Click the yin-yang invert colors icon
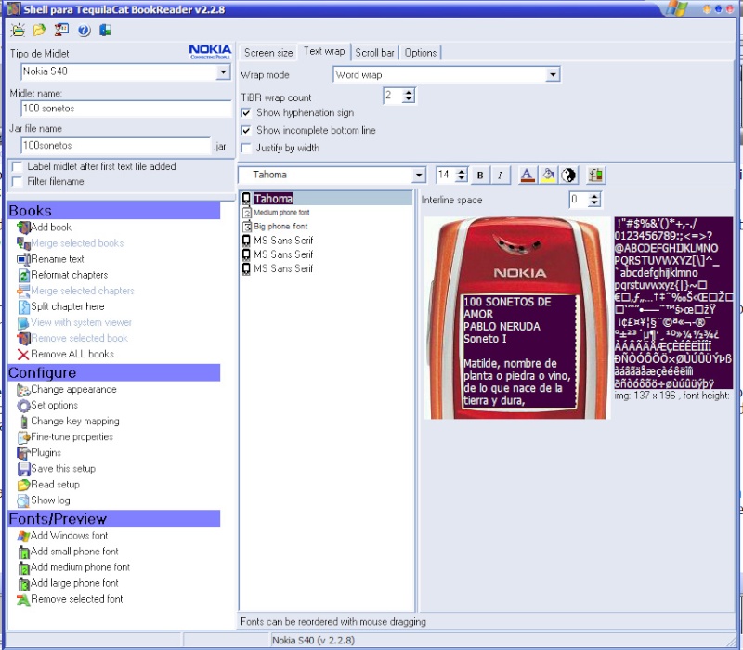Viewport: 743px width, 650px height. tap(568, 175)
